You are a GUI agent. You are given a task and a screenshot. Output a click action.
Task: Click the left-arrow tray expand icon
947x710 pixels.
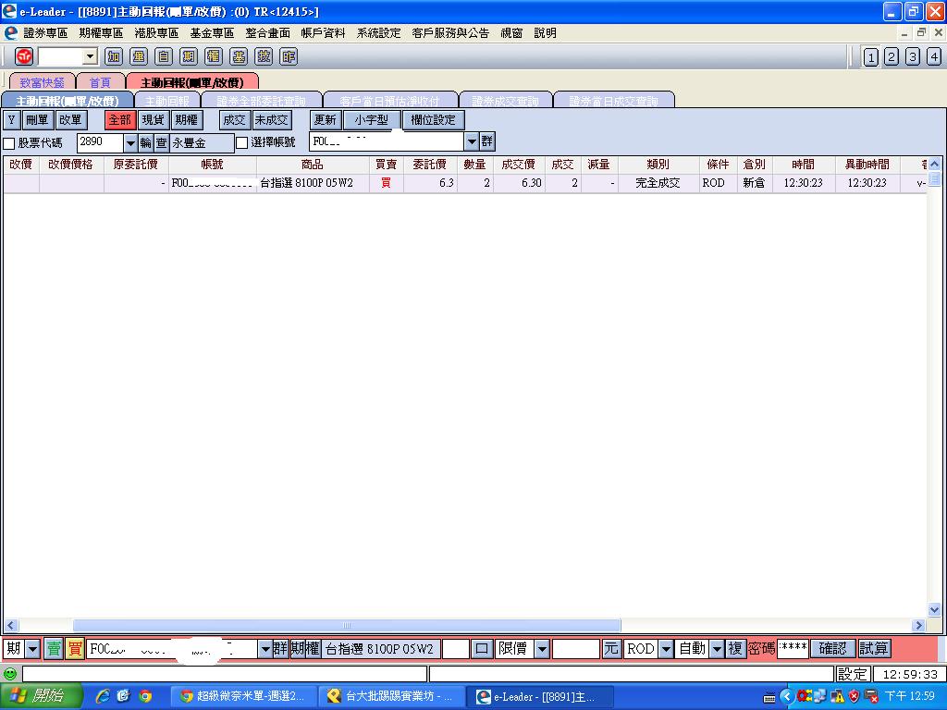pyautogui.click(x=786, y=697)
